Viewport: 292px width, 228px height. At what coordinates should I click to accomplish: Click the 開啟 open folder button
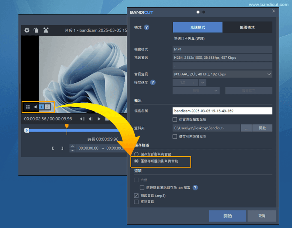tap(262, 128)
